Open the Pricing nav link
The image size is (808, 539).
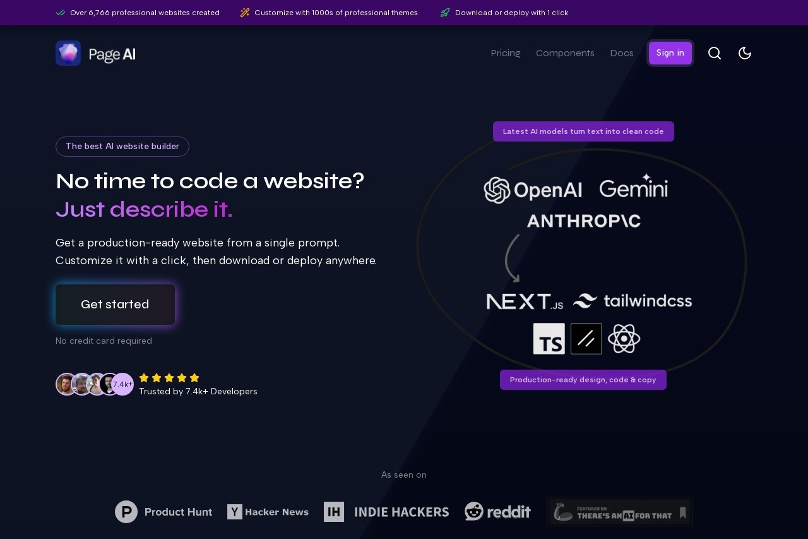tap(506, 53)
